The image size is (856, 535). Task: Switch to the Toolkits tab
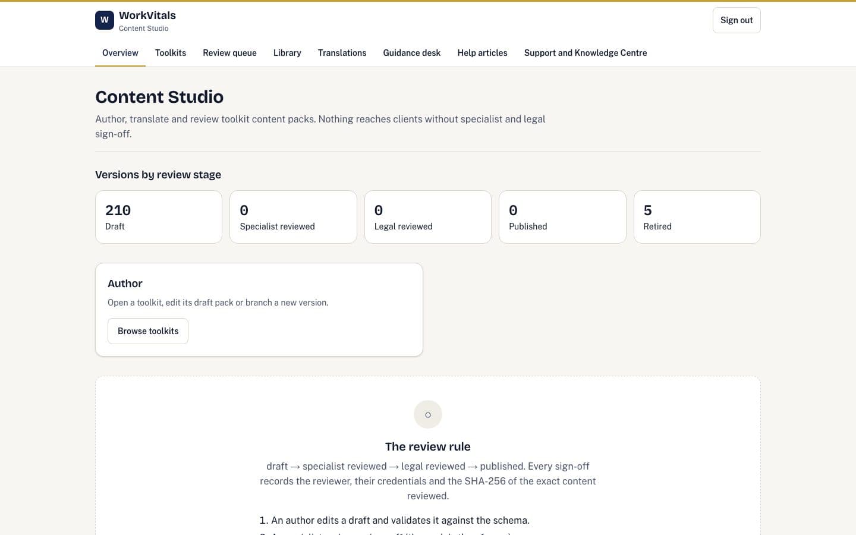pos(171,53)
